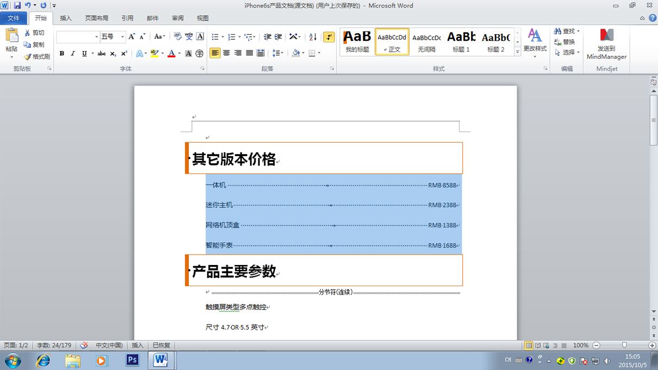Replace text using 替换
658x370 pixels.
[x=564, y=42]
